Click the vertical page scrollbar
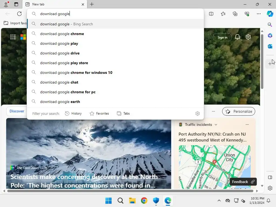This screenshot has height=207, width=276. point(262,62)
